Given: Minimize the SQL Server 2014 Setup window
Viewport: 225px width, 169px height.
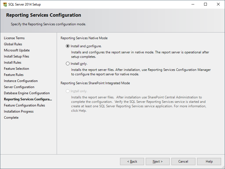Looking at the screenshot, I should point(193,4).
